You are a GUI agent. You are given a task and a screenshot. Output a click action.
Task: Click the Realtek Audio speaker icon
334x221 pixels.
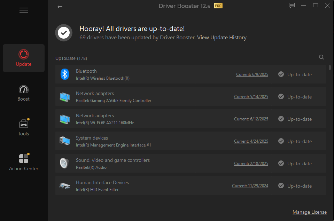64,163
